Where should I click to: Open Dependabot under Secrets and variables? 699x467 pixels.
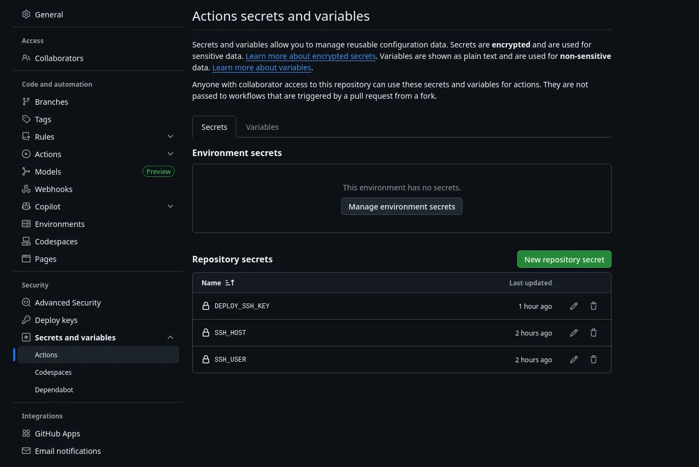pos(98,390)
